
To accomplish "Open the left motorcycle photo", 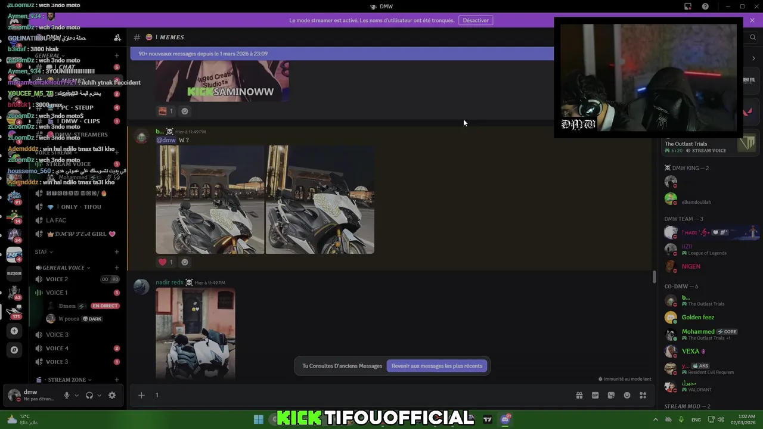I will 210,200.
